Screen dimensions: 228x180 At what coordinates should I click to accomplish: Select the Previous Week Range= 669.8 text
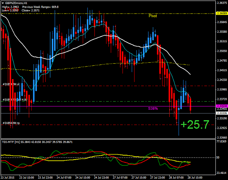click(40, 7)
